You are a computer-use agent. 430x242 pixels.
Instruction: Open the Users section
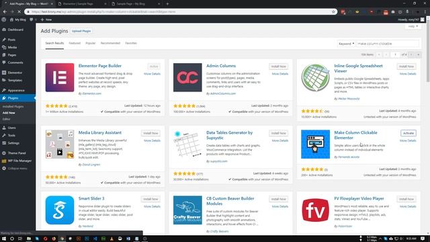point(11,128)
